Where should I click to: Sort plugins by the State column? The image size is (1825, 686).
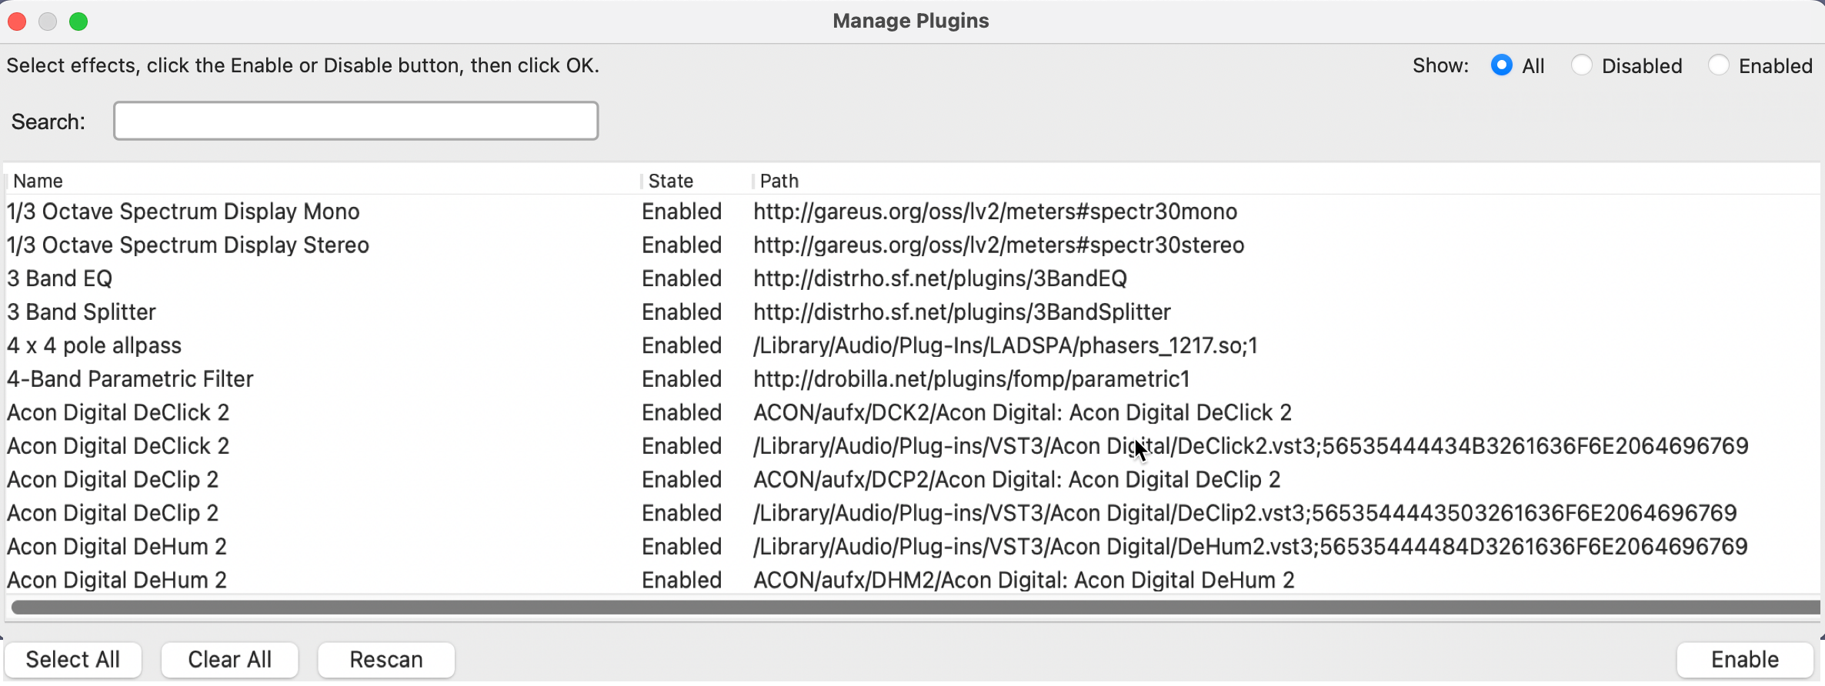(x=670, y=181)
